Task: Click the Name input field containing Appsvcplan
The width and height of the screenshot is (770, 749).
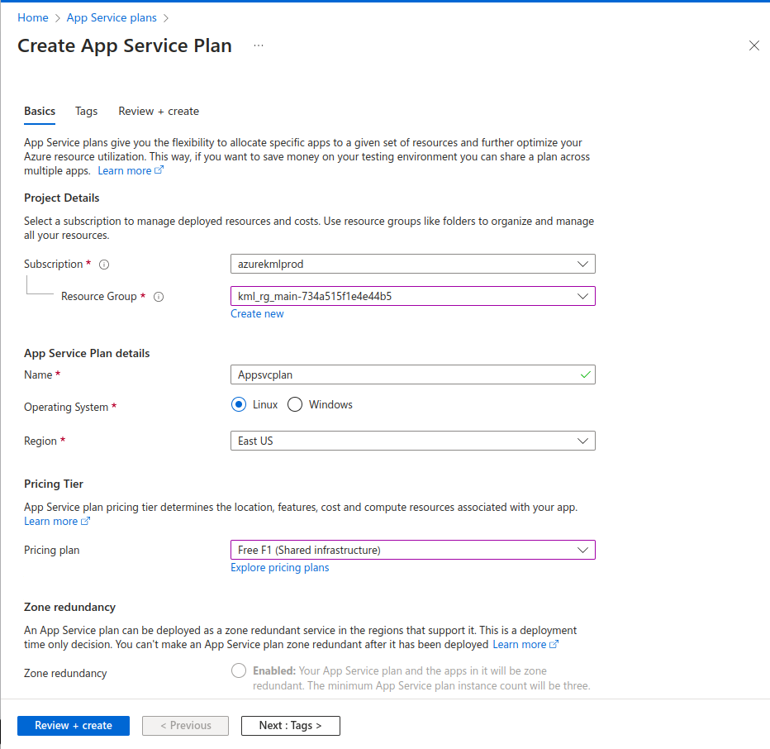Action: tap(405, 374)
